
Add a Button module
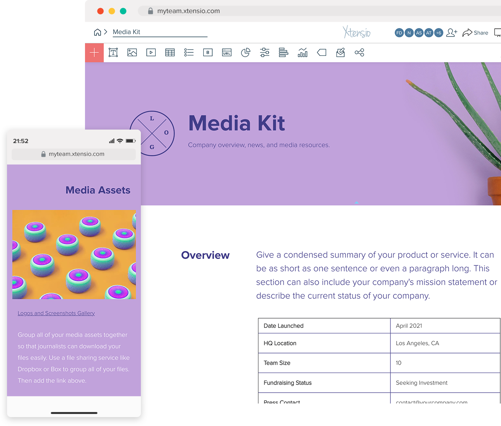(208, 52)
